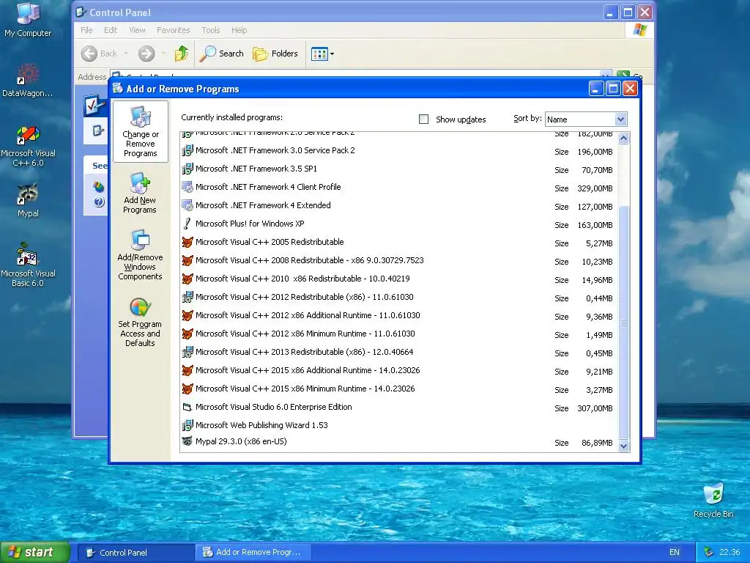
Task: Select Microsoft Visual Studio 6.0 Enterprise Edition entry
Action: (398, 408)
